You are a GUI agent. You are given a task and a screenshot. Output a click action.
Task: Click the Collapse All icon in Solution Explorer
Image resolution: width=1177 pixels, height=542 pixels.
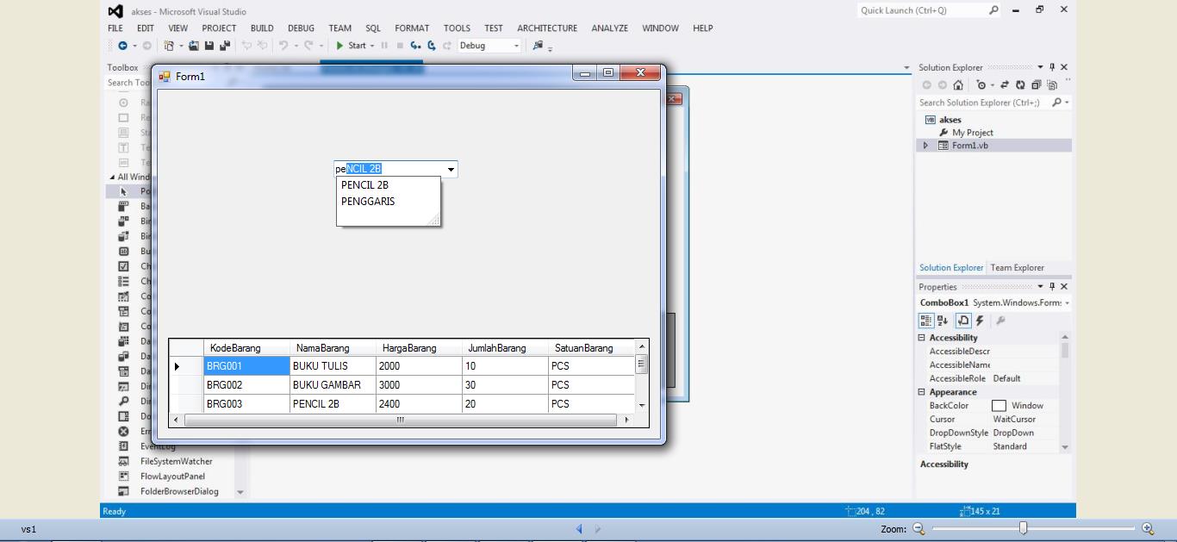tap(1036, 85)
